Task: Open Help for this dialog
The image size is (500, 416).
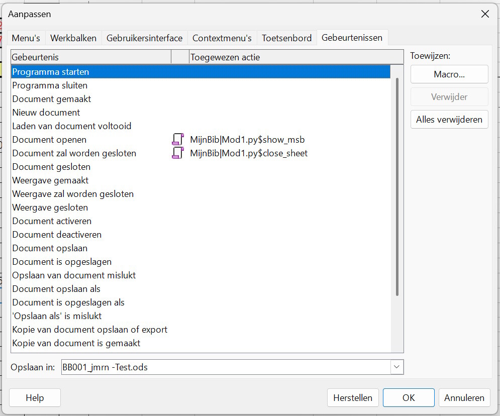Action: [35, 398]
